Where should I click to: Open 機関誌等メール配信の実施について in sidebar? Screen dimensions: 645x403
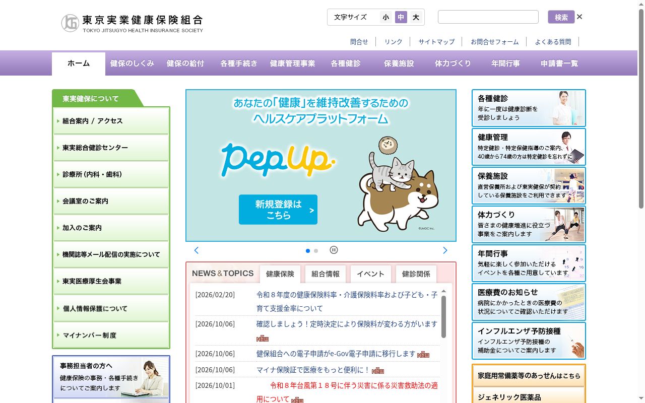coord(111,254)
